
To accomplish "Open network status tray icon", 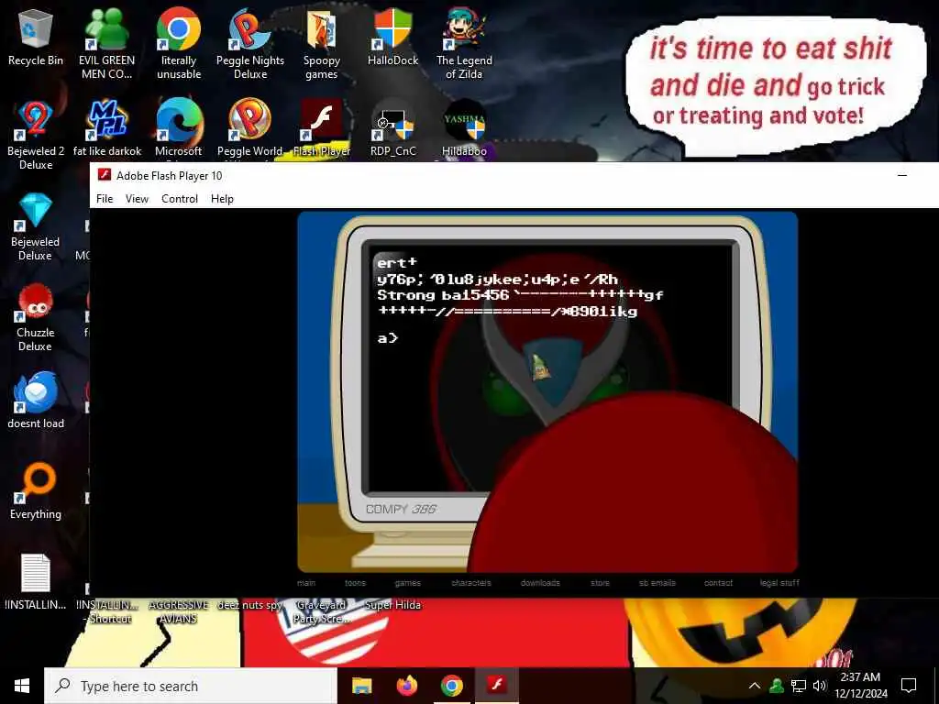I will coord(799,686).
